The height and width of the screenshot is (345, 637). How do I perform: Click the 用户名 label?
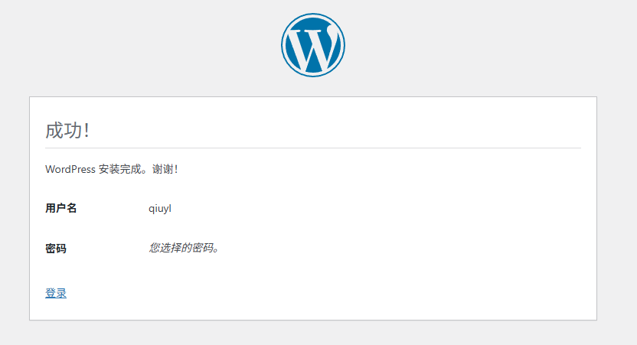coord(61,208)
